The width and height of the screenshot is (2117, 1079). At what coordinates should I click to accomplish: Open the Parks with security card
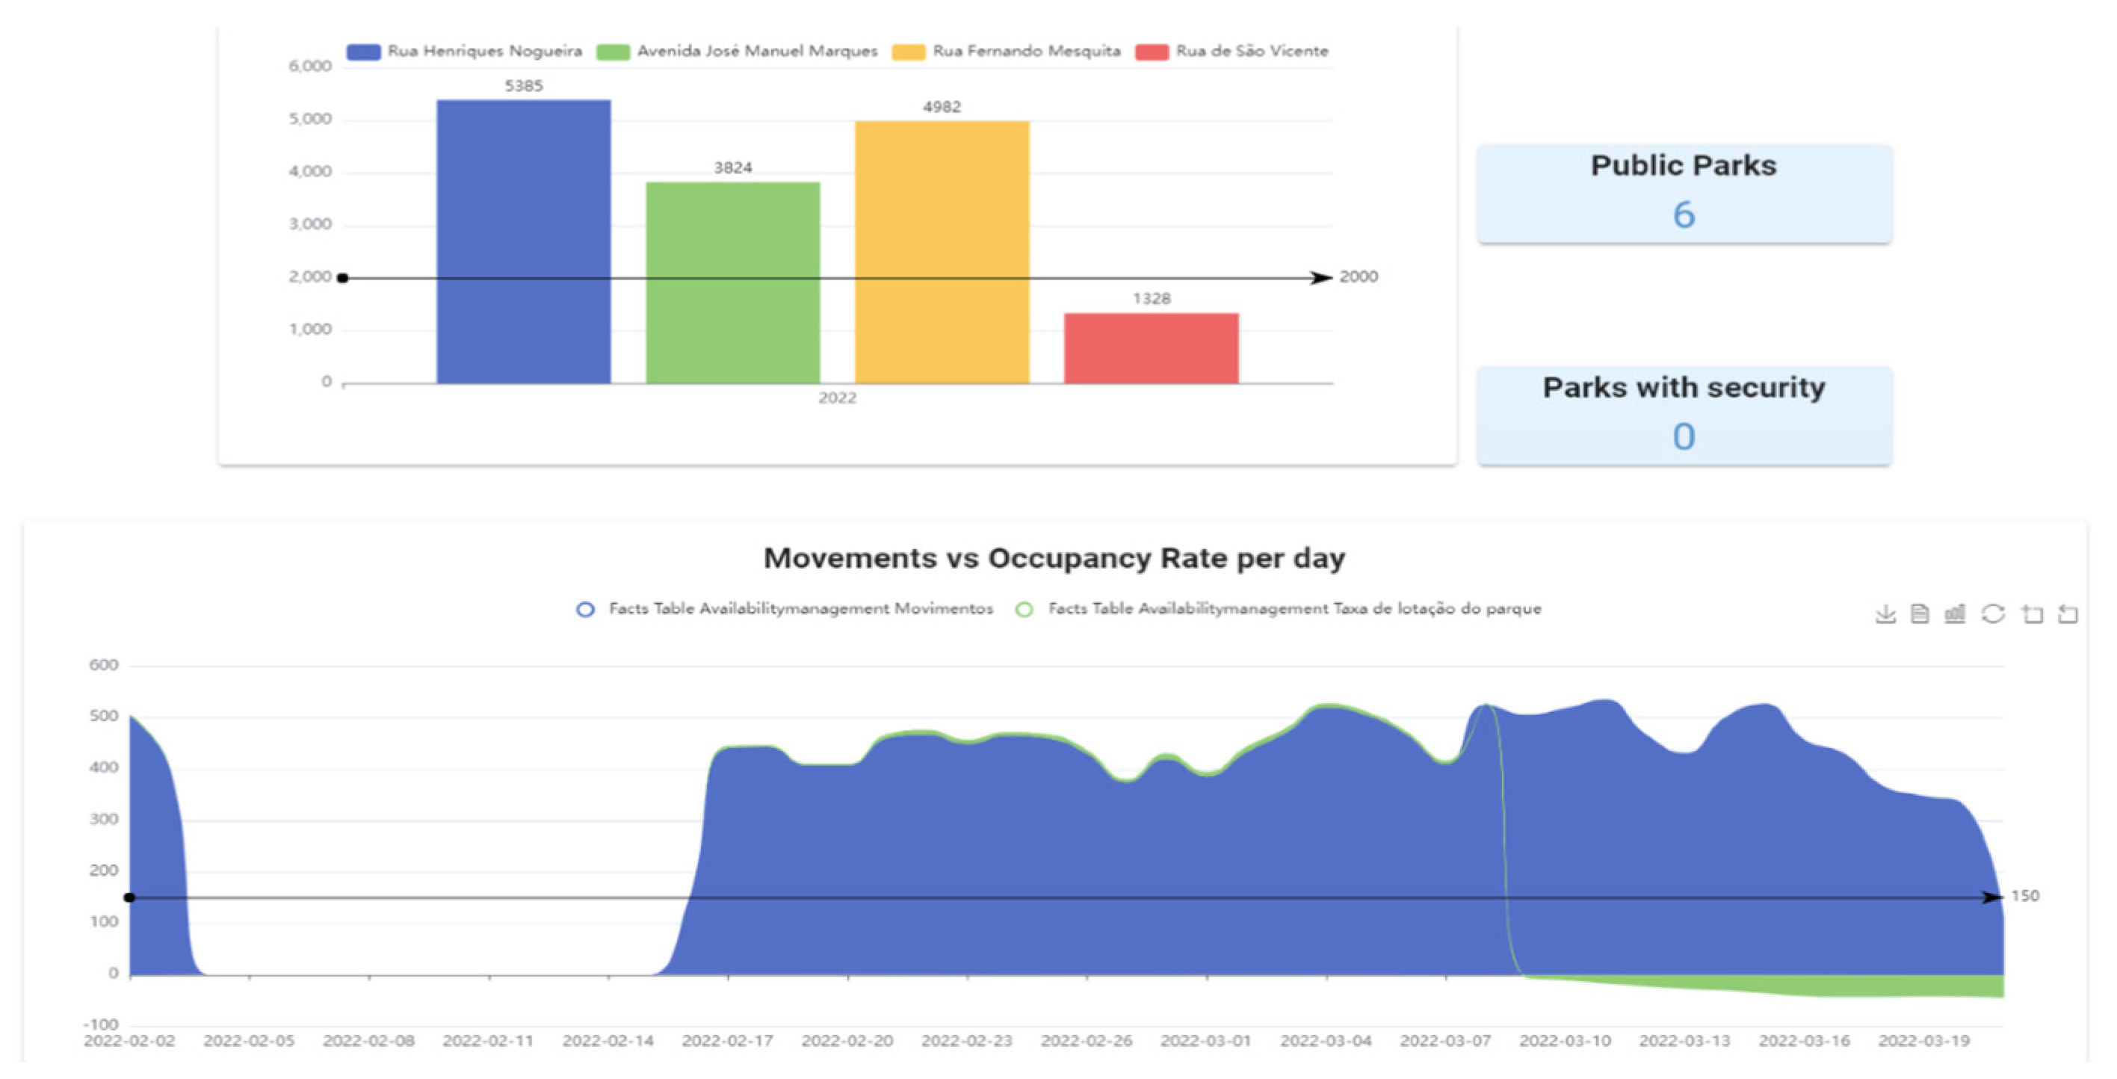coord(1683,415)
